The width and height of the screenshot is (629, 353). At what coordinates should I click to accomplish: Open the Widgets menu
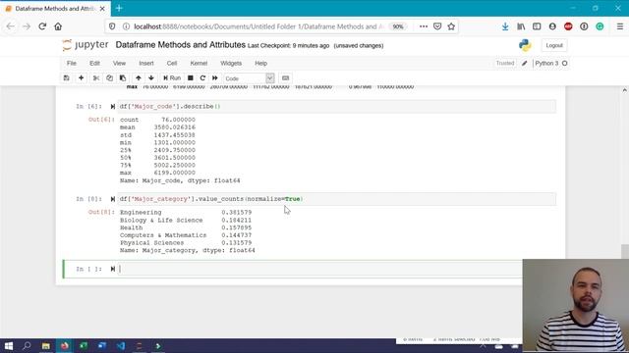tap(231, 63)
